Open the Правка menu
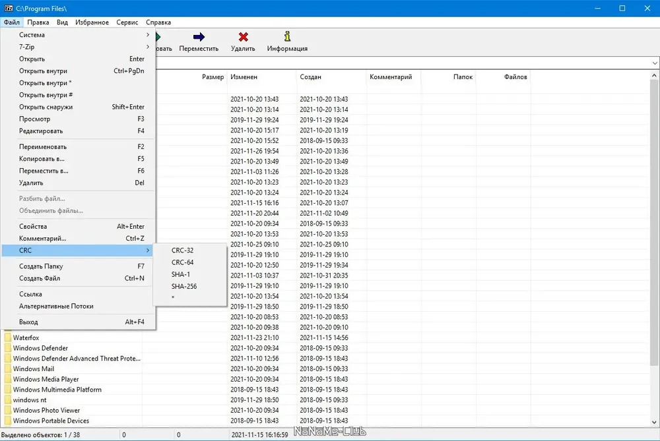The height and width of the screenshot is (441, 660). pyautogui.click(x=38, y=22)
